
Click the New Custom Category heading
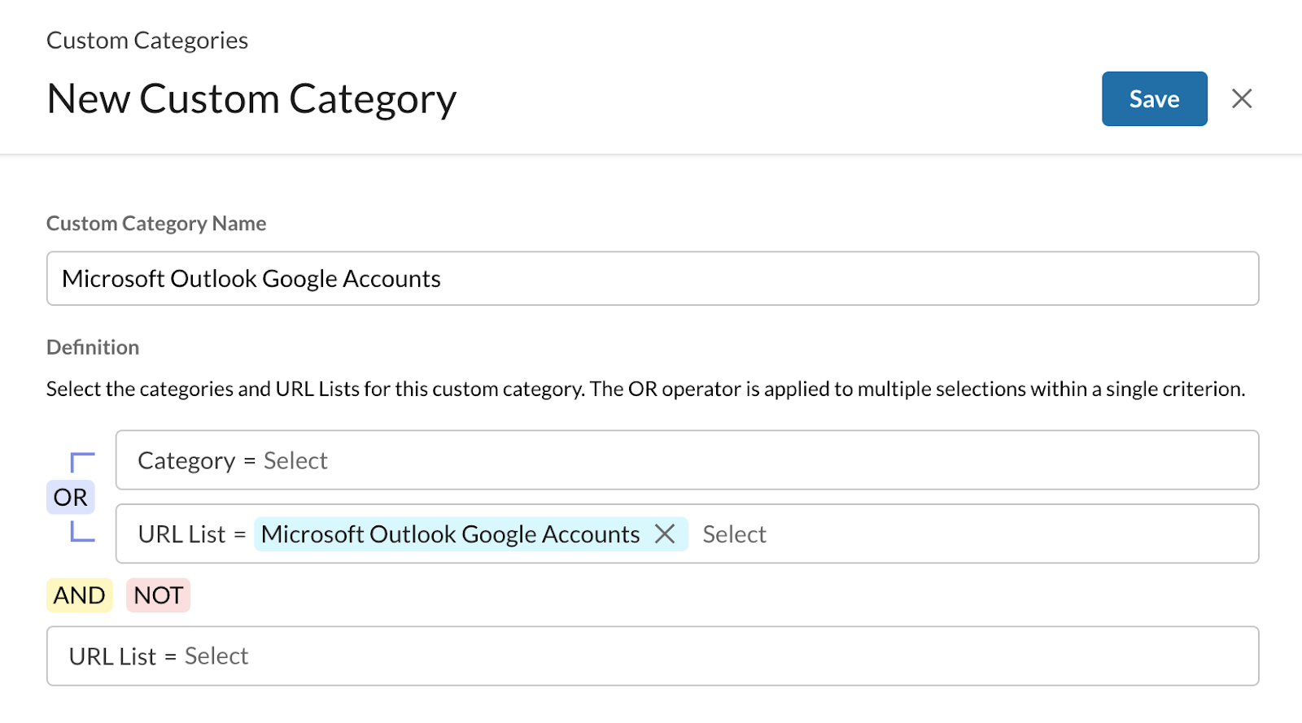pos(251,99)
